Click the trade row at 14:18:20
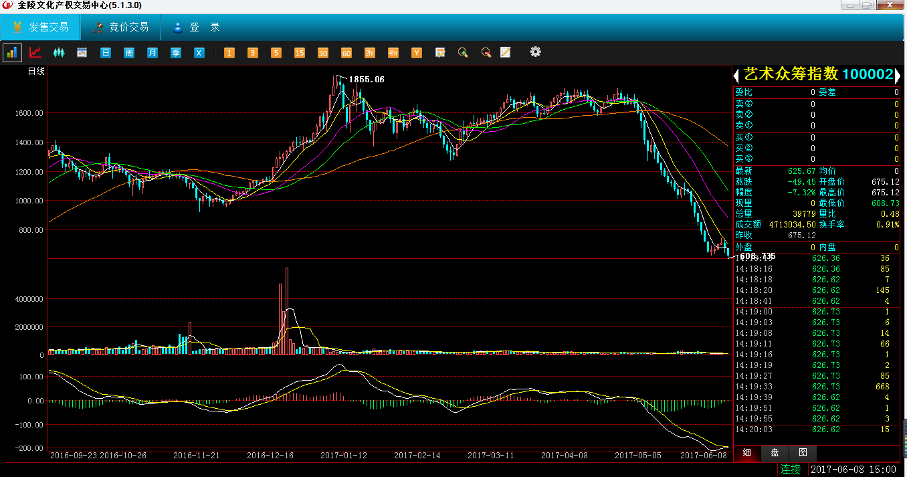 [x=818, y=290]
